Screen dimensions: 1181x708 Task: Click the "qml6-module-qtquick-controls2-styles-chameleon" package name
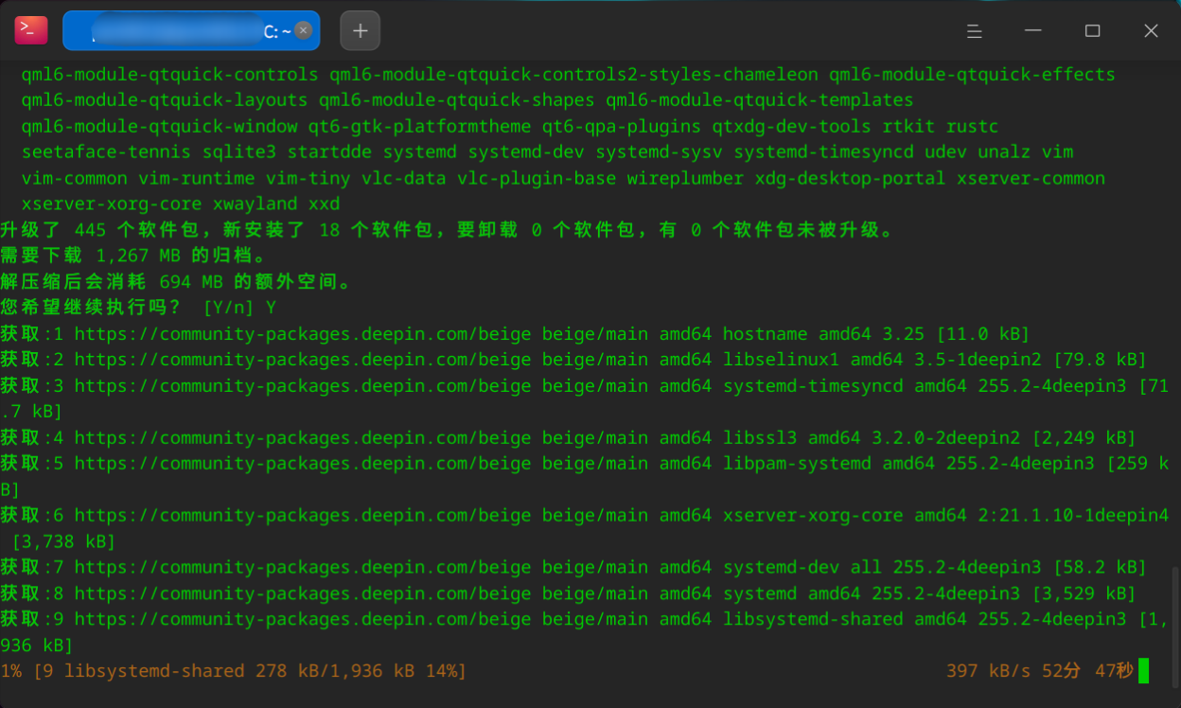pyautogui.click(x=573, y=75)
